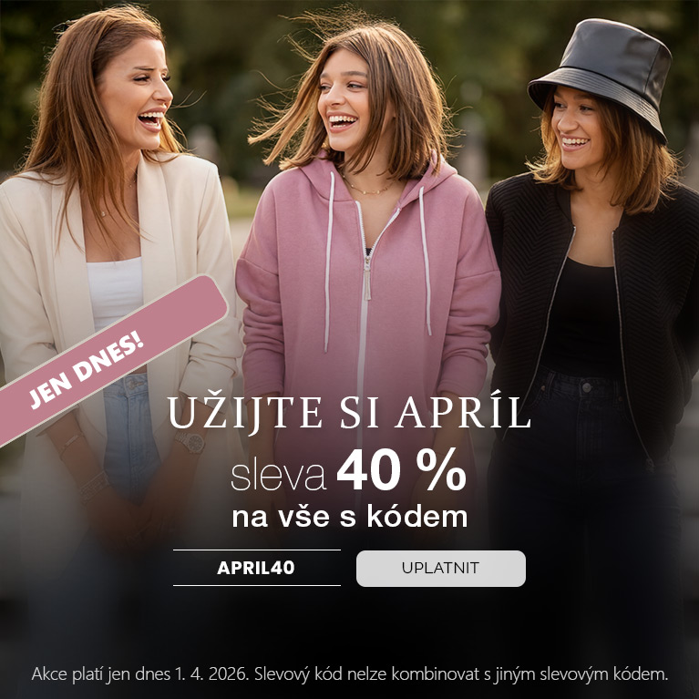This screenshot has width=699, height=699.
Task: Click the smiling face under the bucket hat
Action: [577, 127]
